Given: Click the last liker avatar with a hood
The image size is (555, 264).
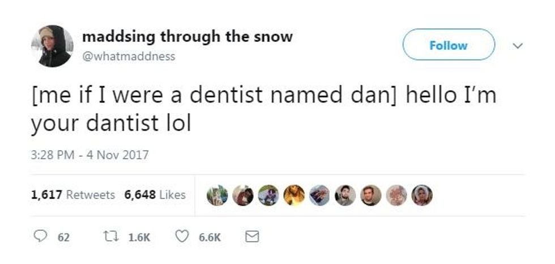Looking at the screenshot, I should point(422,195).
